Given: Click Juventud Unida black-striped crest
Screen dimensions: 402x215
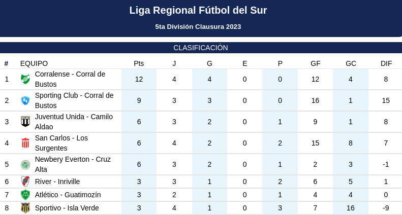Looking at the screenshot, I should [x=25, y=122].
